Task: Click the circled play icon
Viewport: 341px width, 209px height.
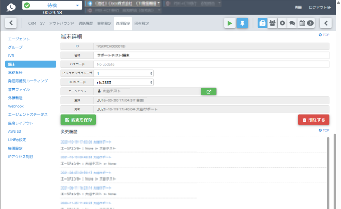Action: tap(282, 23)
